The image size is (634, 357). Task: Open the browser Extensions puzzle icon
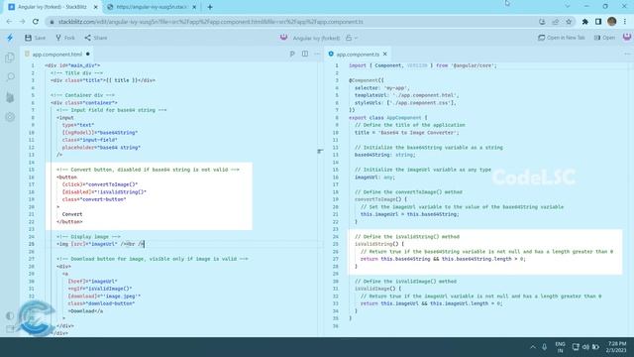pos(585,22)
